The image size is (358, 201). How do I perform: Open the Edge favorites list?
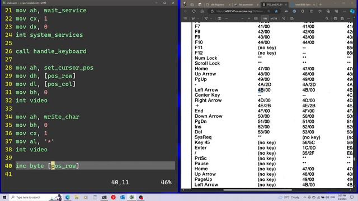(320, 11)
